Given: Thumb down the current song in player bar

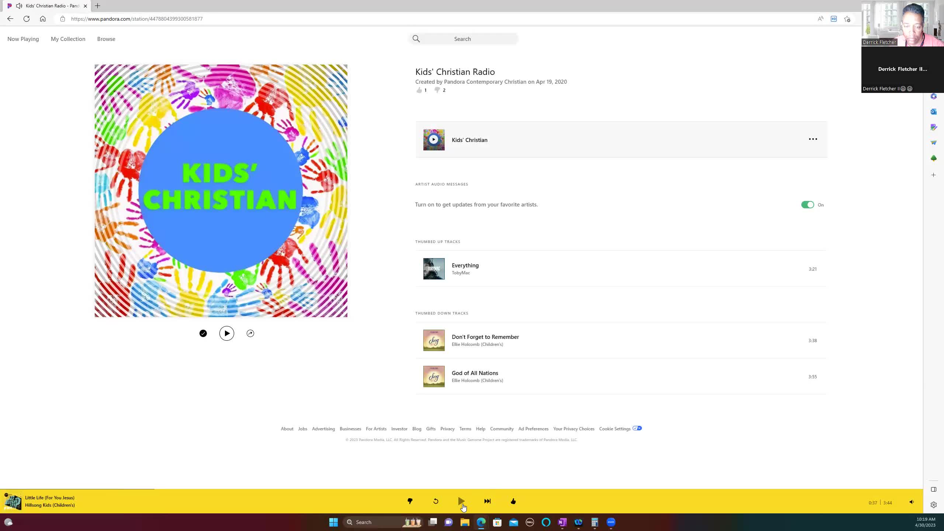Looking at the screenshot, I should click(x=410, y=501).
